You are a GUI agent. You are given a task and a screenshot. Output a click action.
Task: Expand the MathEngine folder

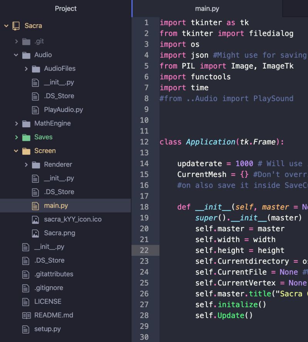16,123
